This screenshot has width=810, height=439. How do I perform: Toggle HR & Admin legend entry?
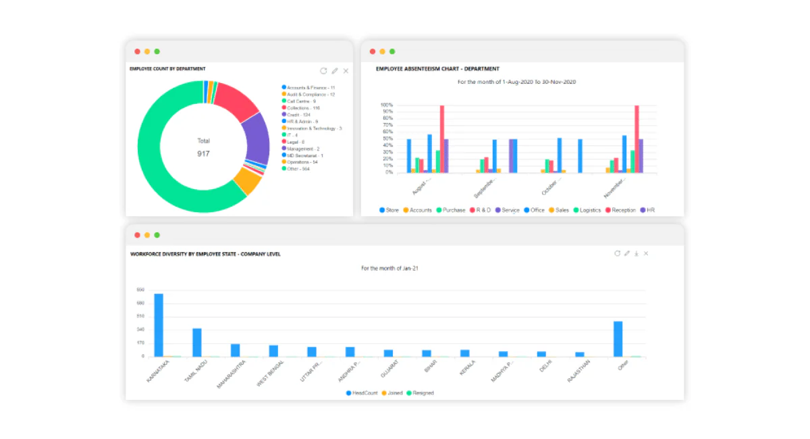300,122
